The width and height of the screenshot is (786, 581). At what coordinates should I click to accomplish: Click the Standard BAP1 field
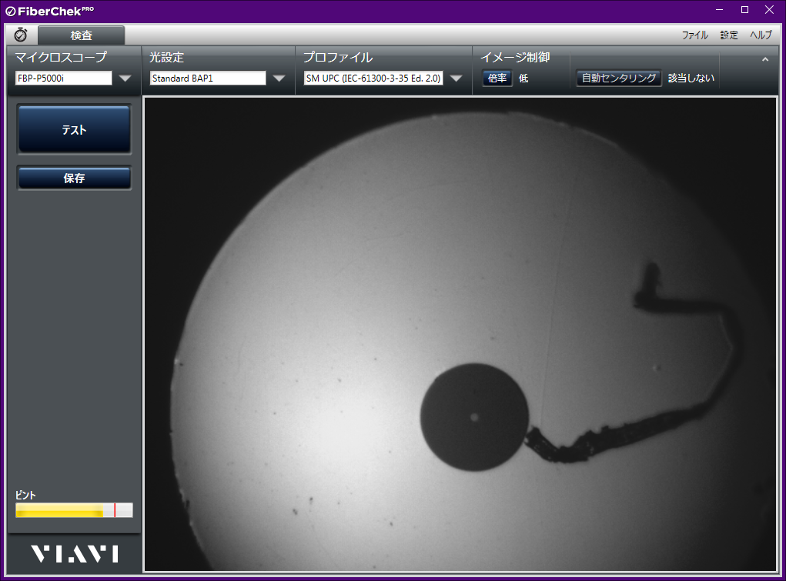pyautogui.click(x=208, y=78)
